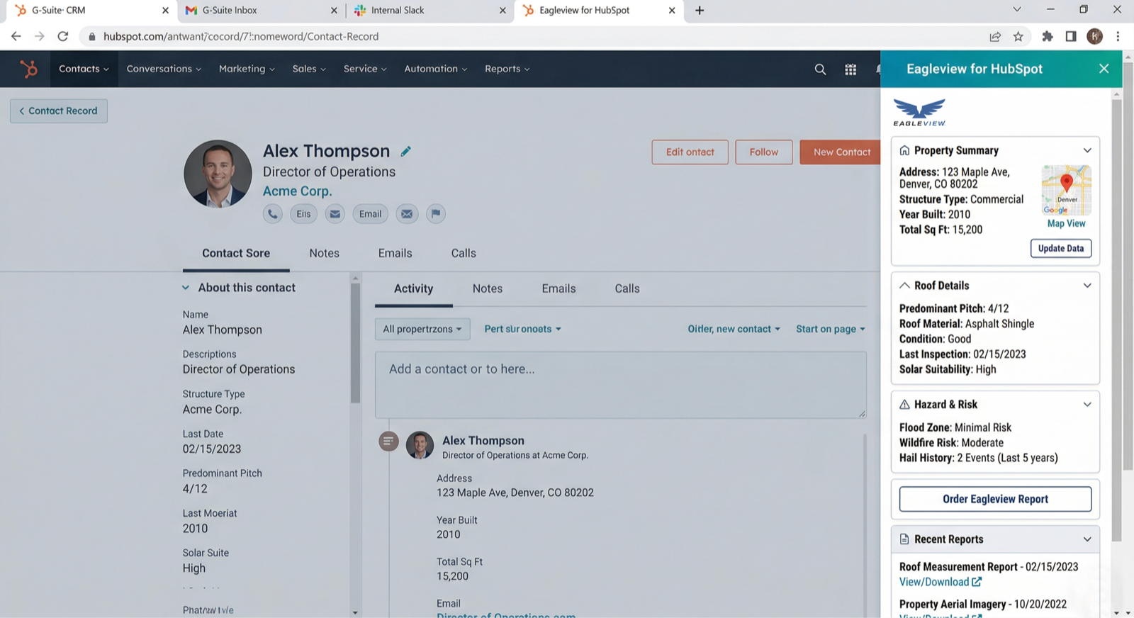The height and width of the screenshot is (618, 1134).
Task: Click the activity note icon beside Alex Thompson entry
Action: pos(388,441)
